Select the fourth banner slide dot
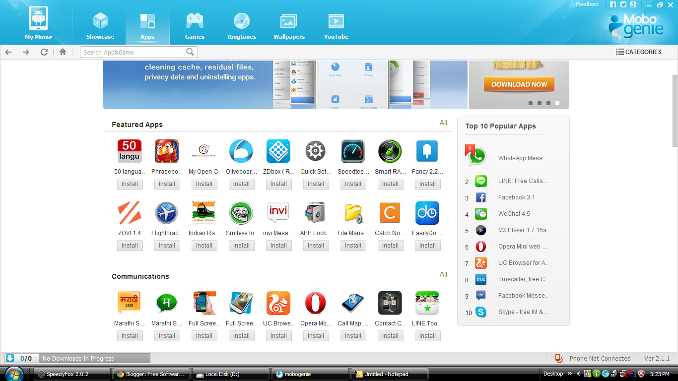Image resolution: width=678 pixels, height=381 pixels. click(x=557, y=103)
